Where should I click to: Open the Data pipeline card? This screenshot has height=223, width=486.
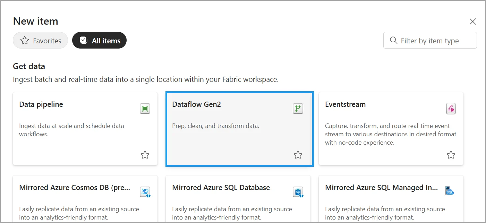(85, 129)
